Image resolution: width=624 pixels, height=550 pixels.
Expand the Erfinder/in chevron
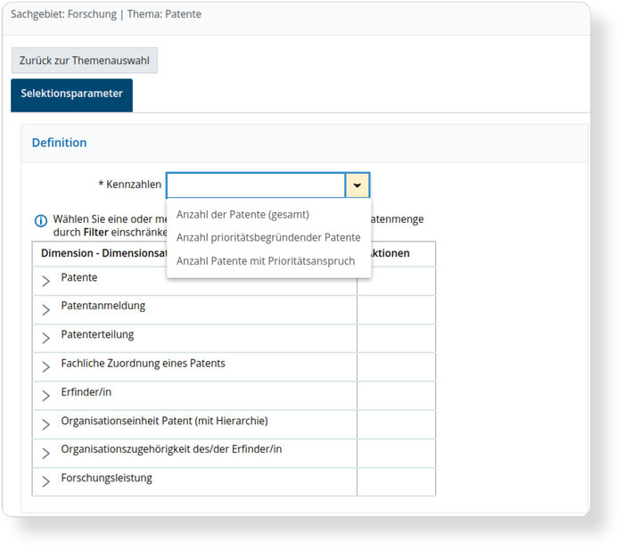point(46,395)
